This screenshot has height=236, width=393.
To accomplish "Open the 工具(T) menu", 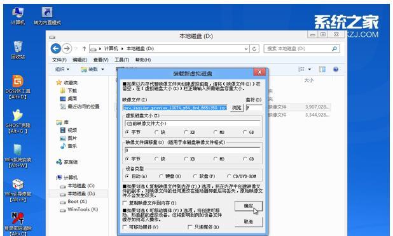I will (x=122, y=60).
